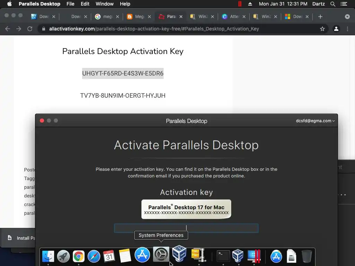Launch Launchpad rocket icon in dock
Screen dimensions: 355x266
[63, 256]
